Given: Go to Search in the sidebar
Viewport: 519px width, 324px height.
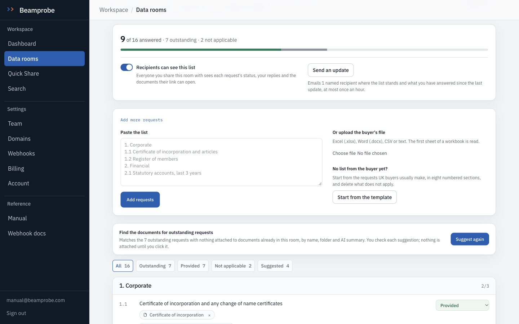Looking at the screenshot, I should (44, 89).
